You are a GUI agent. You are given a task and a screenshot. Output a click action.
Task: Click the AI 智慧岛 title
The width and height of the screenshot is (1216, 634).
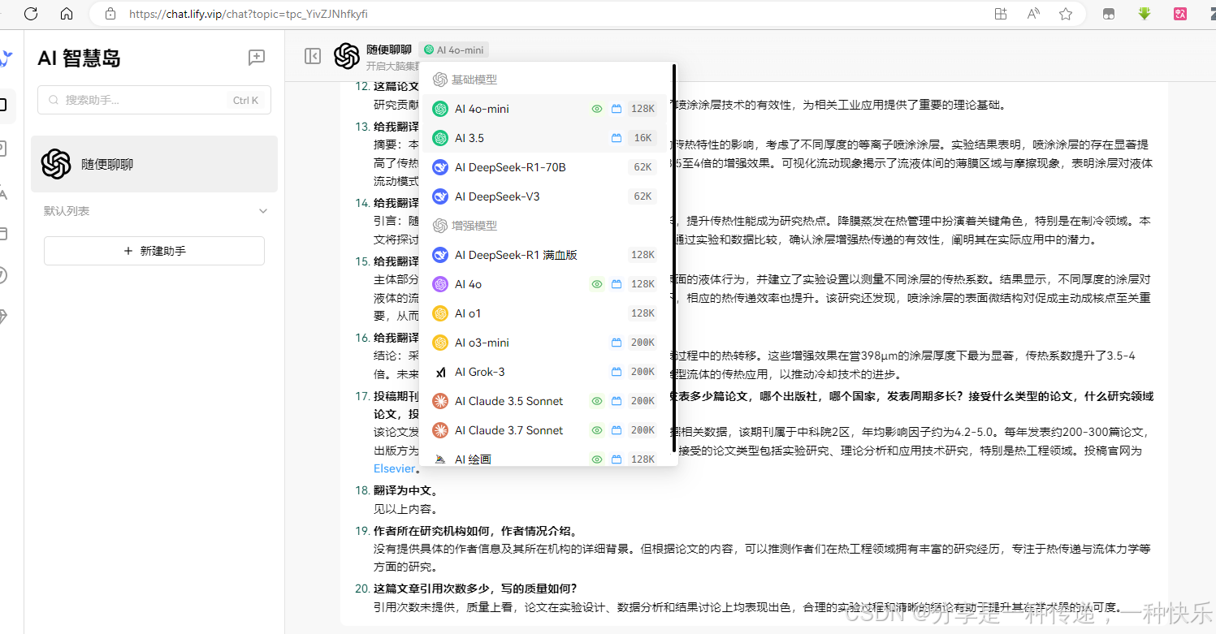pos(80,58)
